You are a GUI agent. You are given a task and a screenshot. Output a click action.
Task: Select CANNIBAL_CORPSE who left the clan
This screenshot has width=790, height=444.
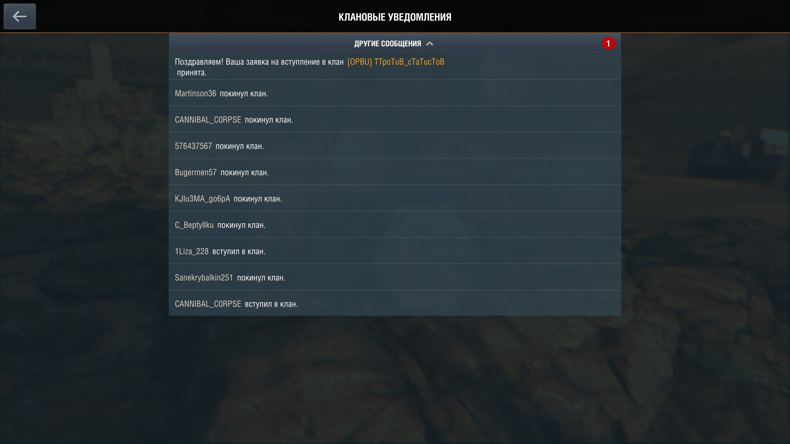(208, 120)
